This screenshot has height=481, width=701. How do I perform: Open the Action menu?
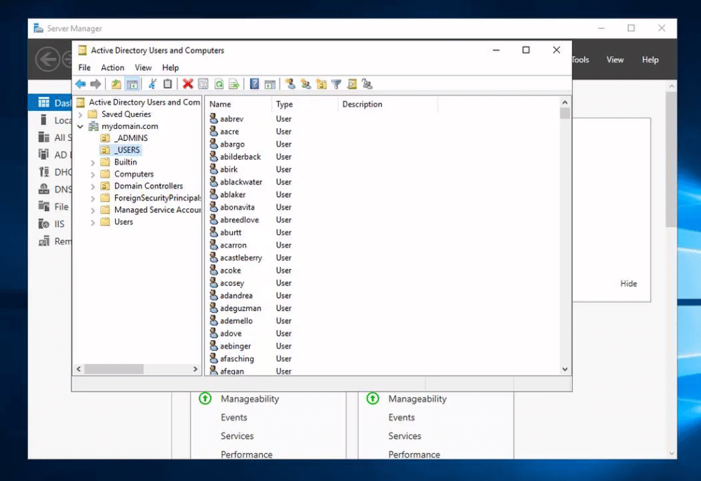(112, 68)
